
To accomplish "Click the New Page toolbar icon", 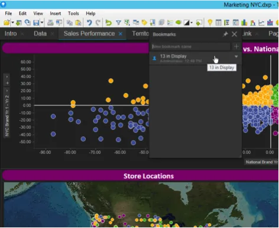I will 199,23.
